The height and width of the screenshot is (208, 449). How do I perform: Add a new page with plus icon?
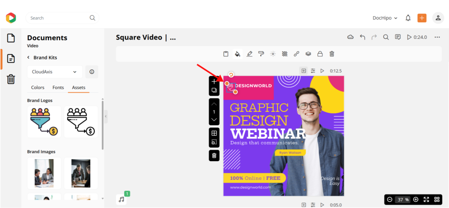(x=214, y=82)
